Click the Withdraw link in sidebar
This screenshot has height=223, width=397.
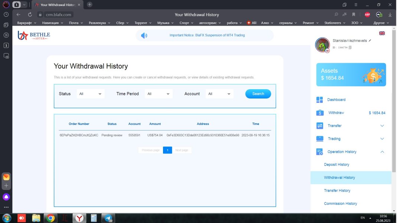point(336,113)
